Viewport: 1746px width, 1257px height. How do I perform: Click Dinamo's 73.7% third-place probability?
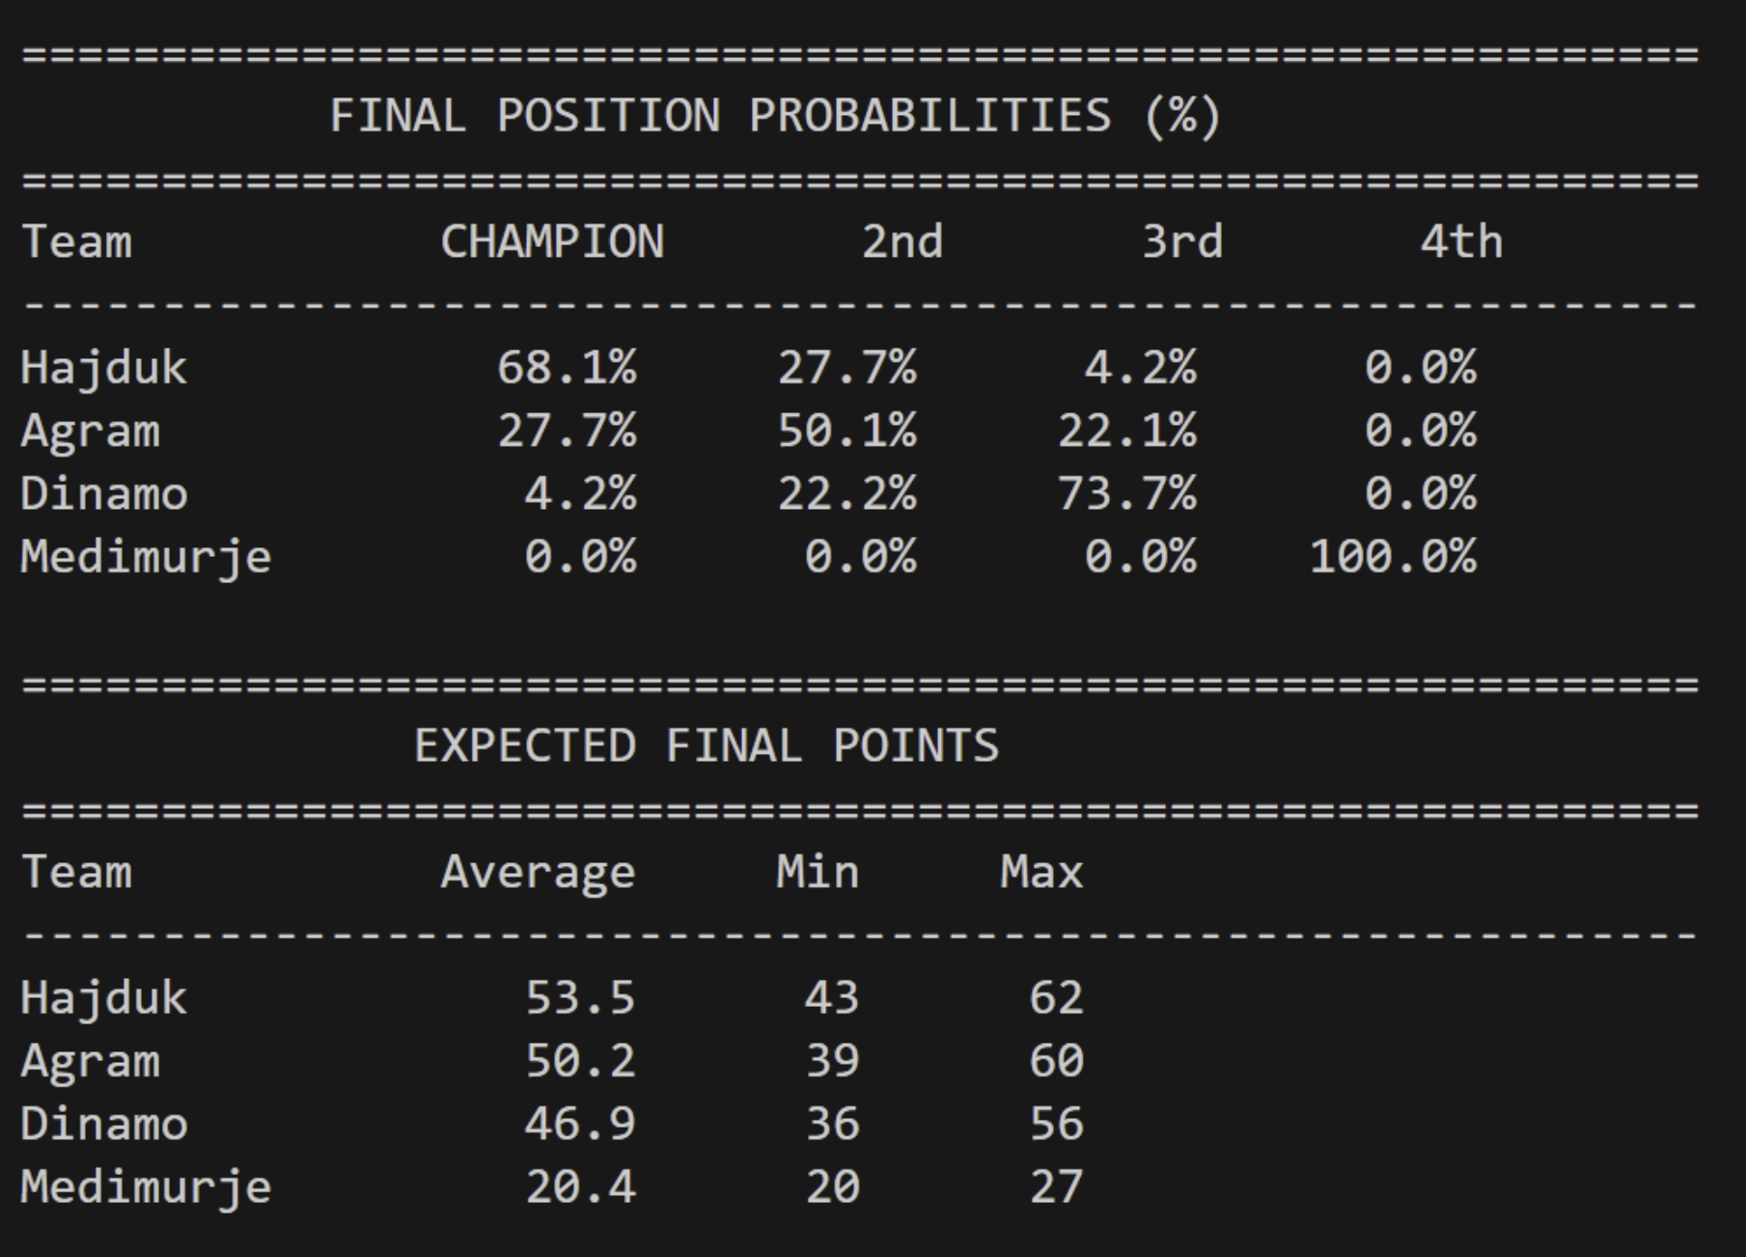click(1126, 494)
